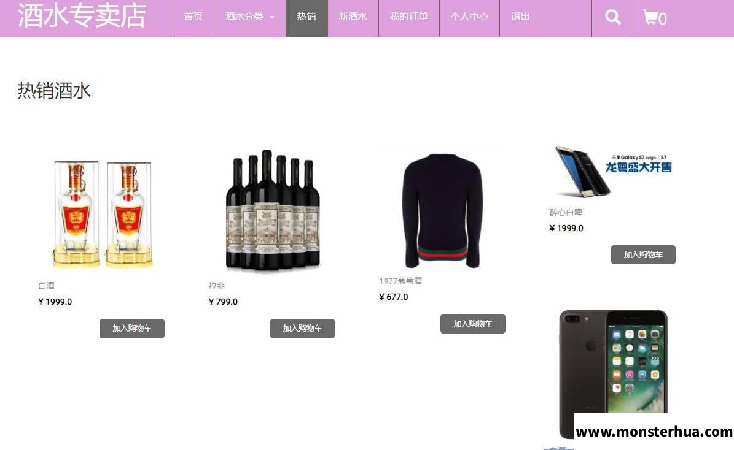Open the 新酒水 menu item

click(353, 17)
